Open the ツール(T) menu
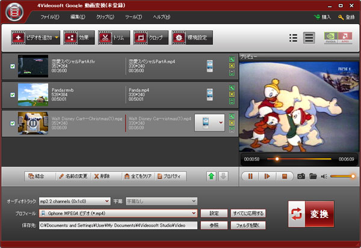This screenshot has height=248, width=361. coord(134,17)
